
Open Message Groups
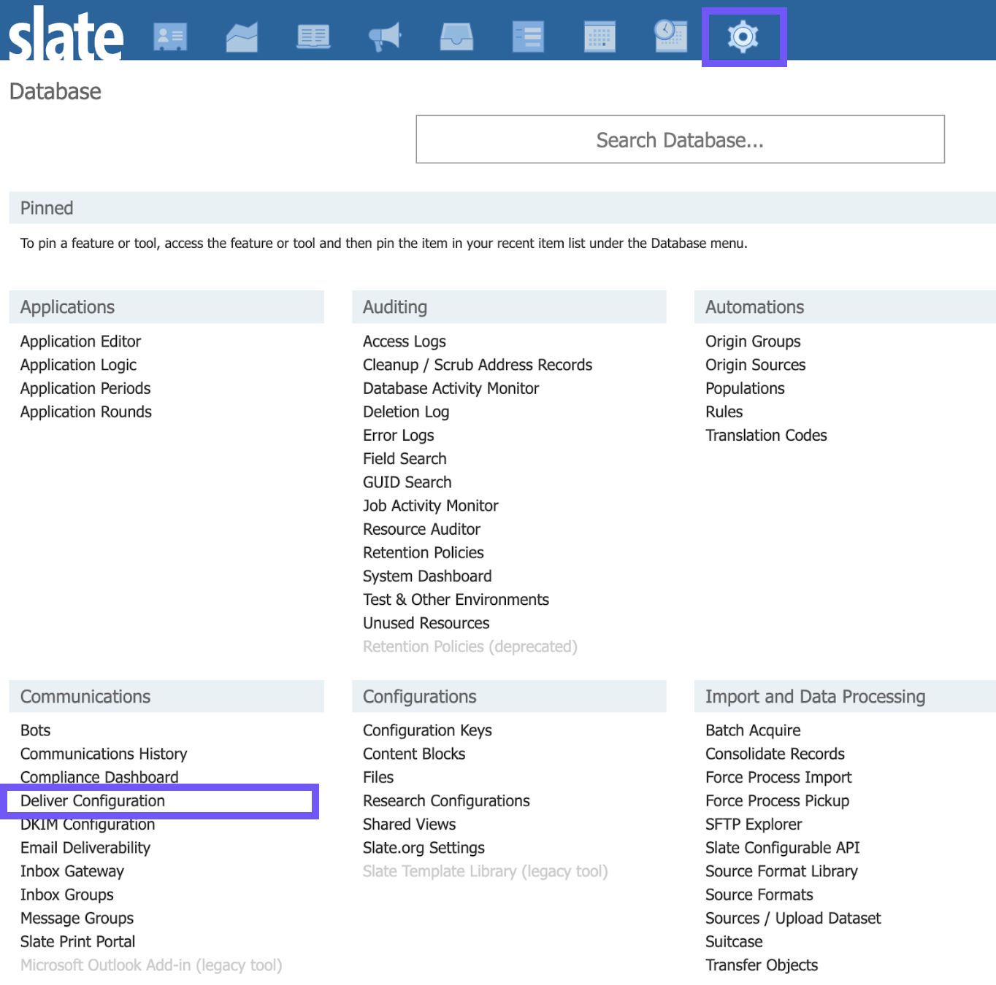77,918
